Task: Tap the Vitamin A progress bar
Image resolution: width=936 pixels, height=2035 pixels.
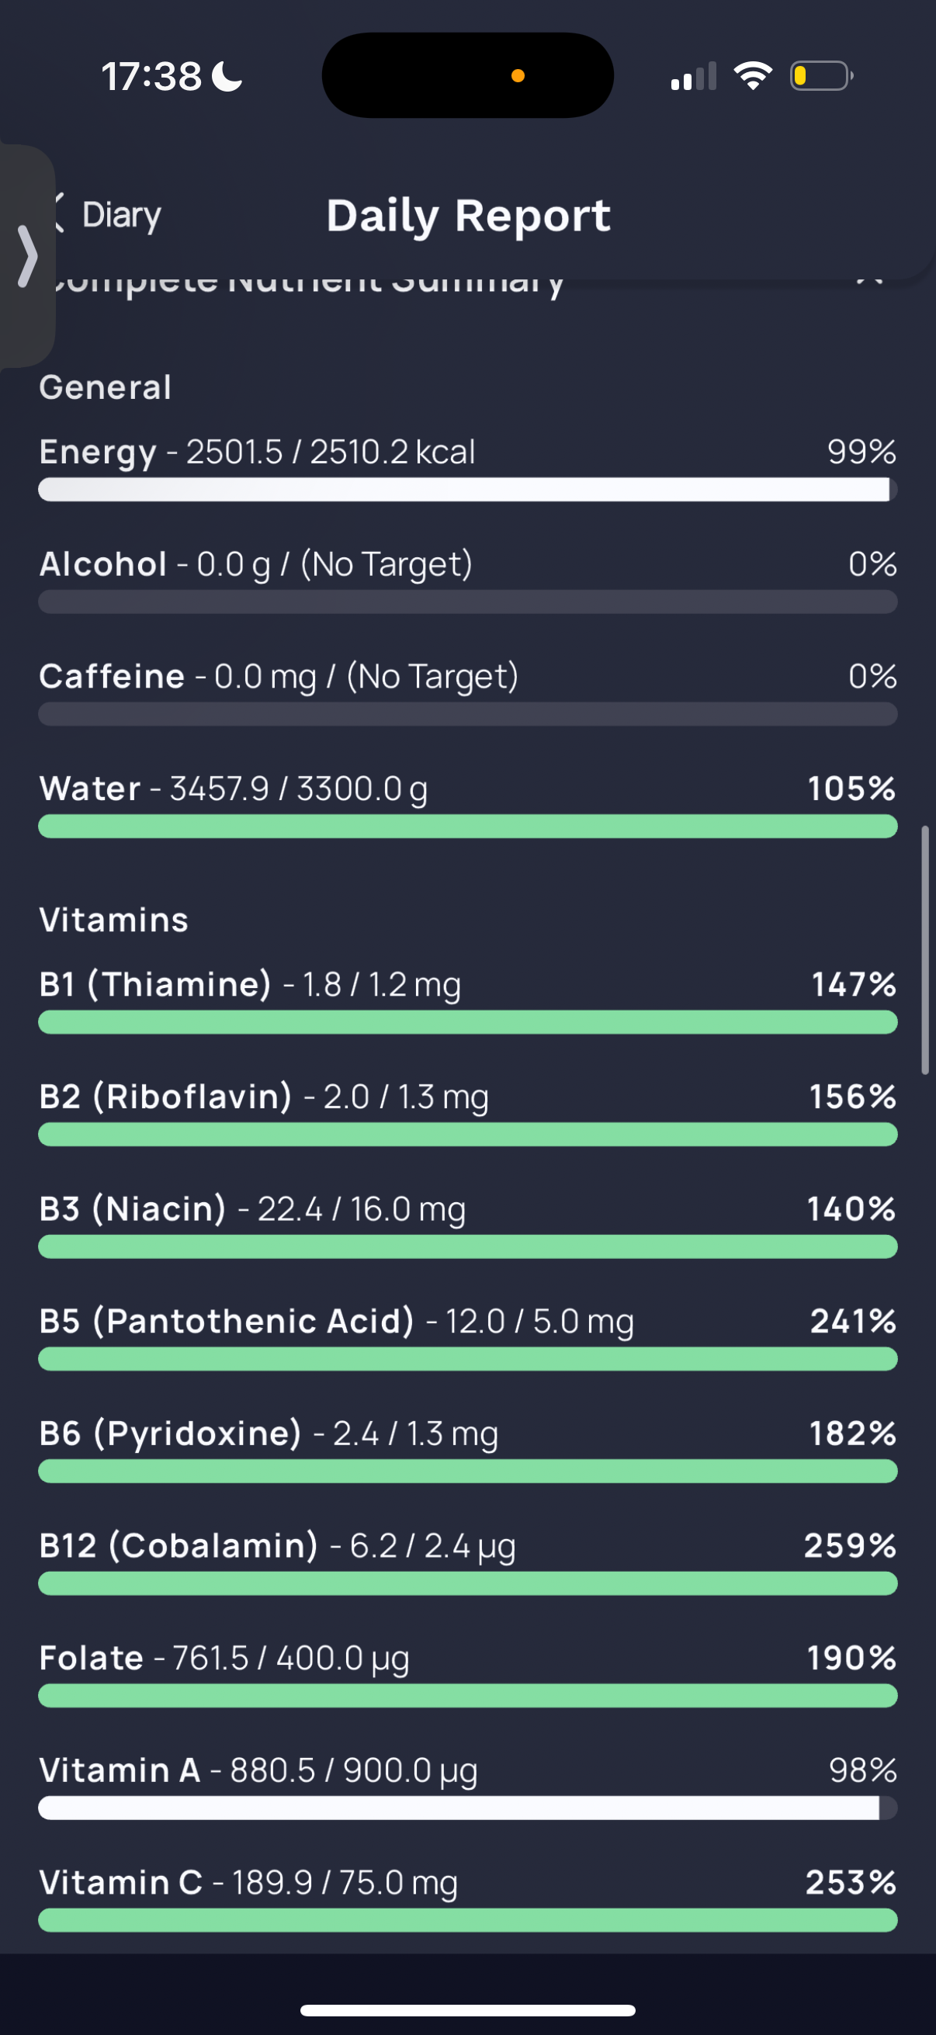Action: (467, 1808)
